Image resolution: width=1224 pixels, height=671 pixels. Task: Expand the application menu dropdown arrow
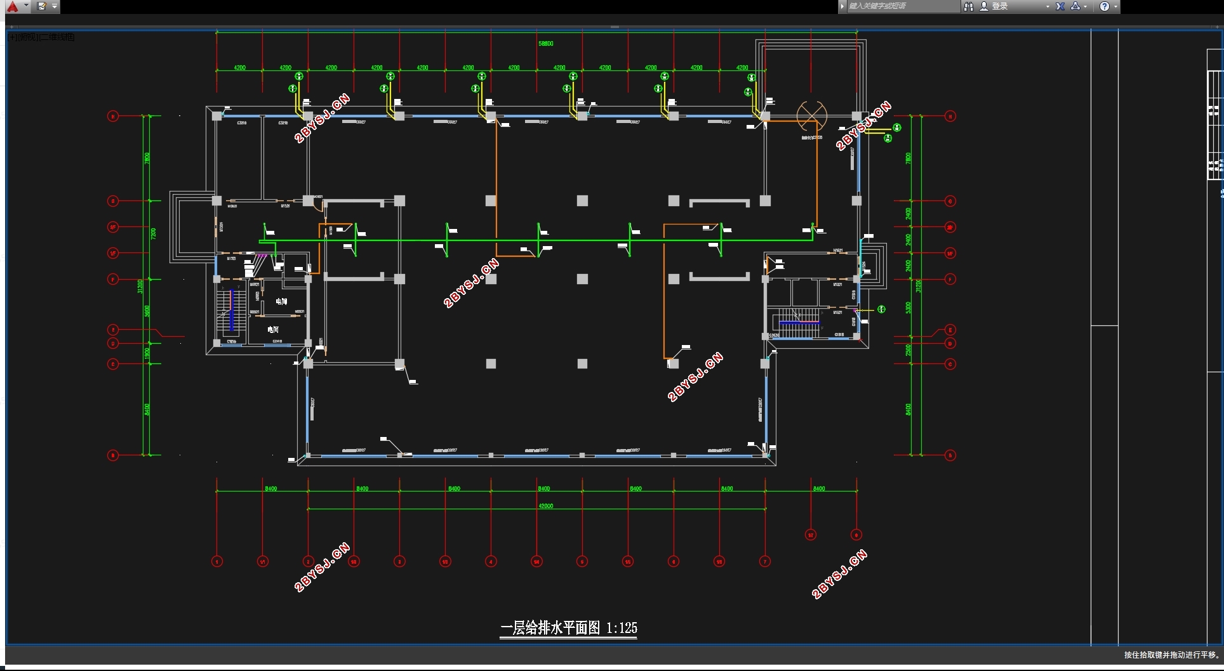(26, 6)
